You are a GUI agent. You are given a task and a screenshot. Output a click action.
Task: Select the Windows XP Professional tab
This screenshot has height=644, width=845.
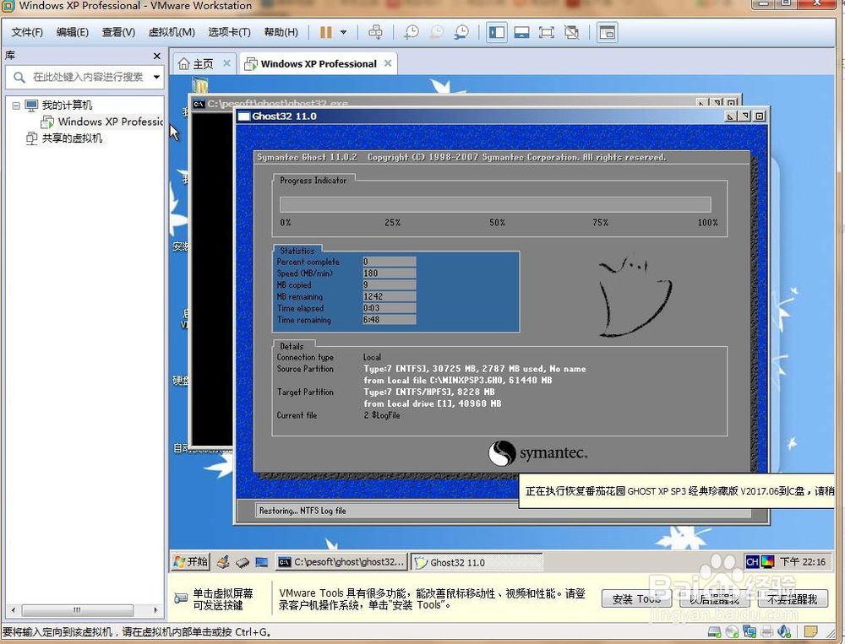click(319, 64)
